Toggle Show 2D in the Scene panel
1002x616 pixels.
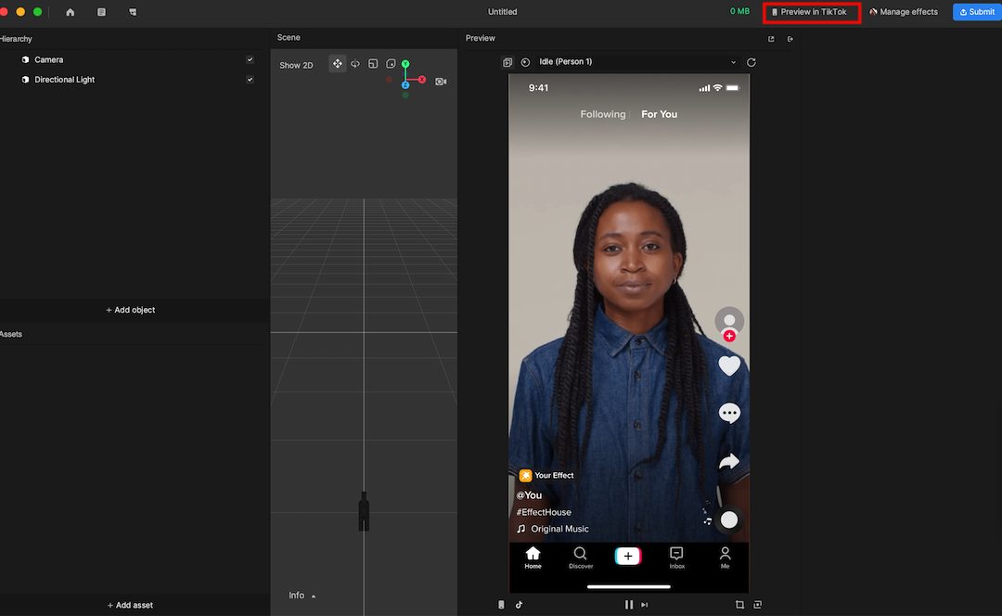(296, 65)
